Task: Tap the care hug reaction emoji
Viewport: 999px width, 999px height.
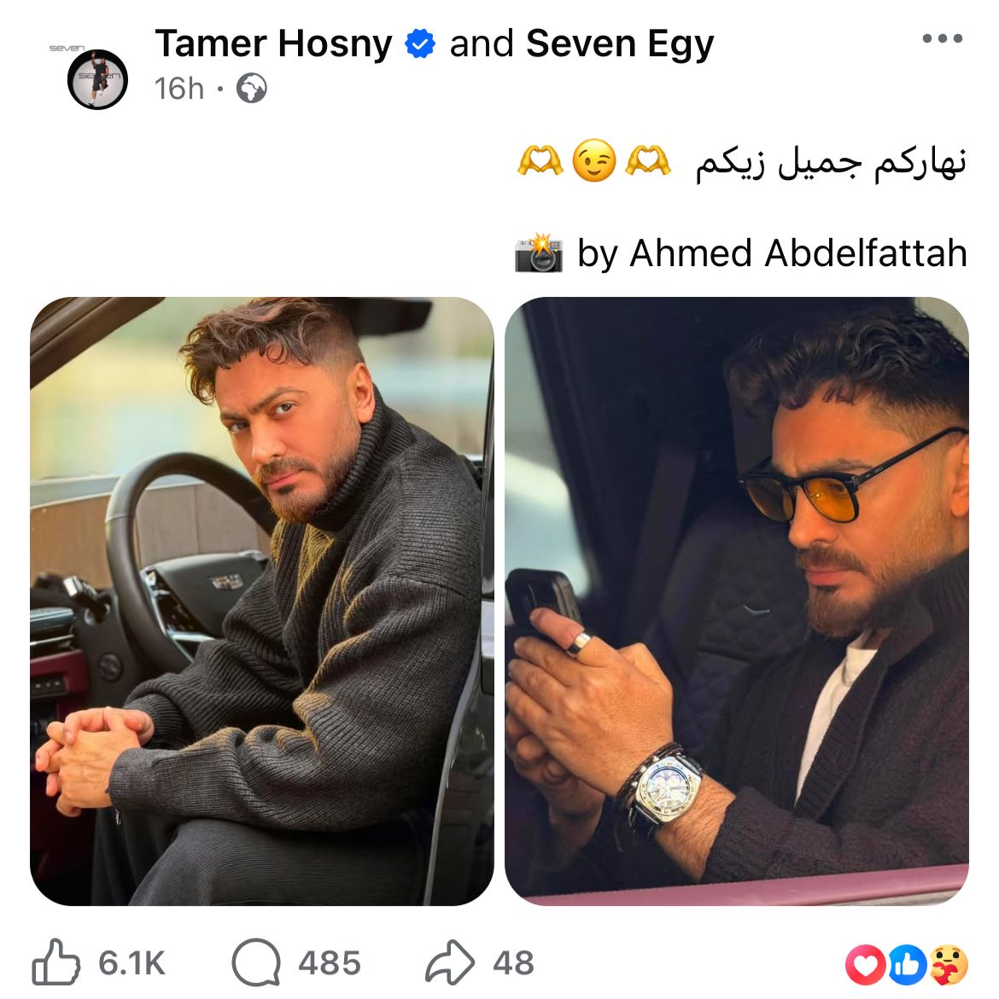Action: [x=949, y=965]
